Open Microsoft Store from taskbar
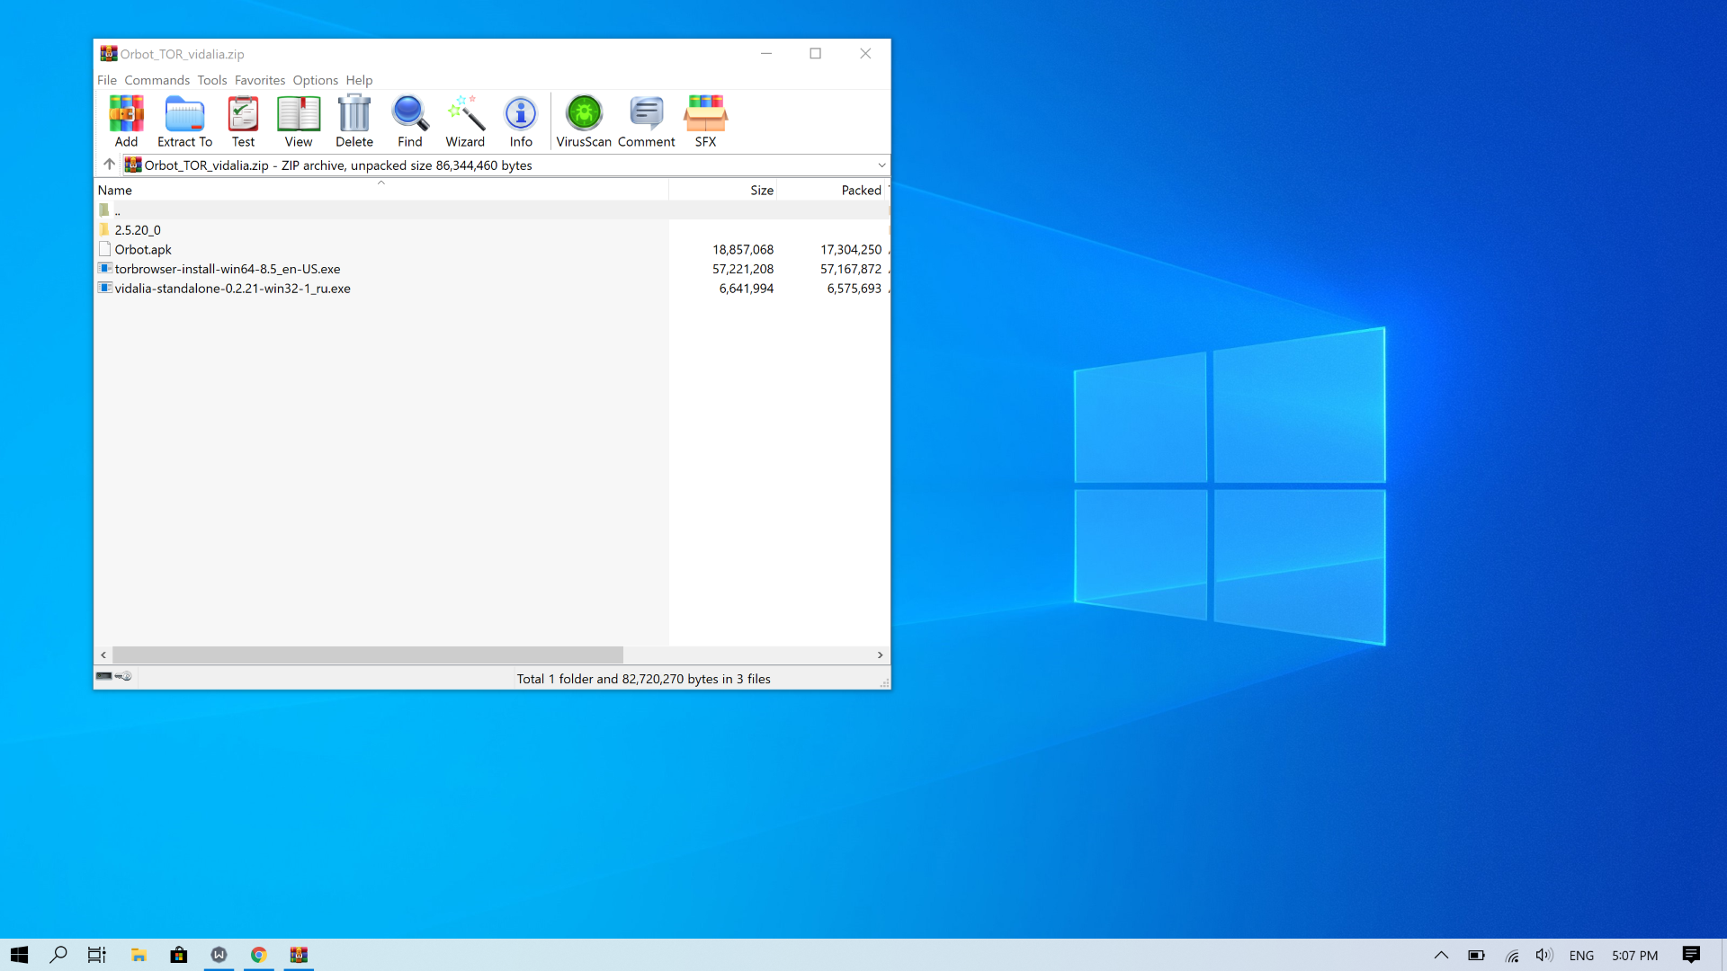This screenshot has width=1727, height=971. [179, 955]
